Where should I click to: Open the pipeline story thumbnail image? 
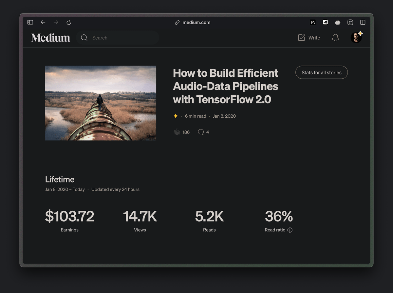[x=101, y=103]
